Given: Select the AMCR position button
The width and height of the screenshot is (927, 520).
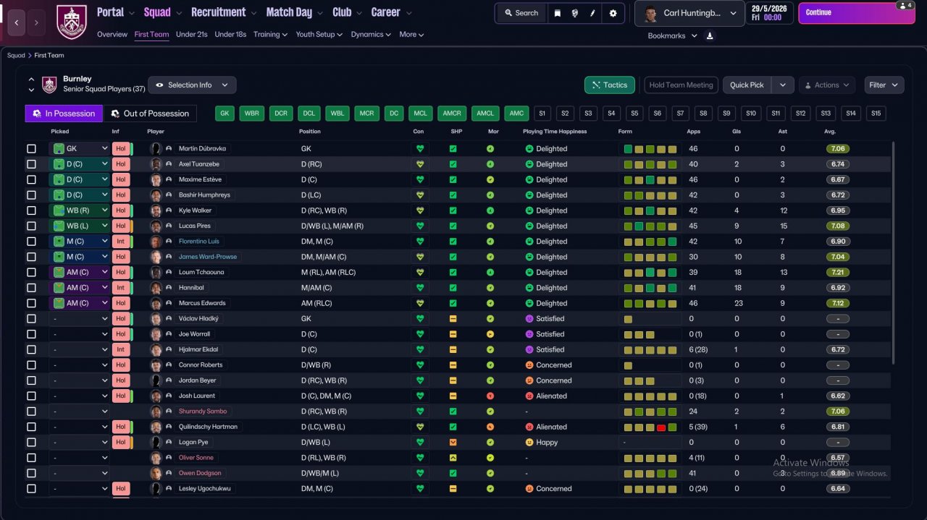Looking at the screenshot, I should click(x=452, y=114).
